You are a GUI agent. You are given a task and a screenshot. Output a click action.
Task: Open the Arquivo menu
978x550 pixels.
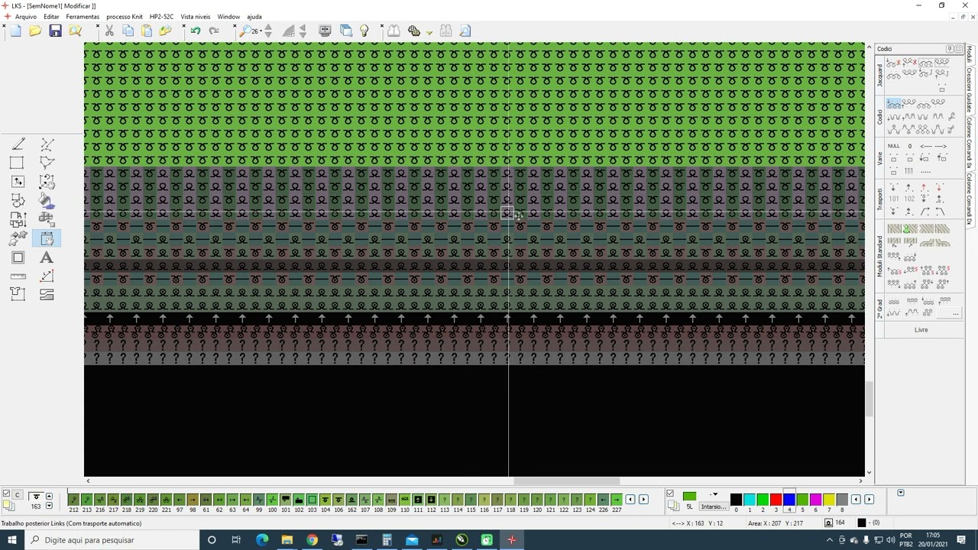(25, 16)
